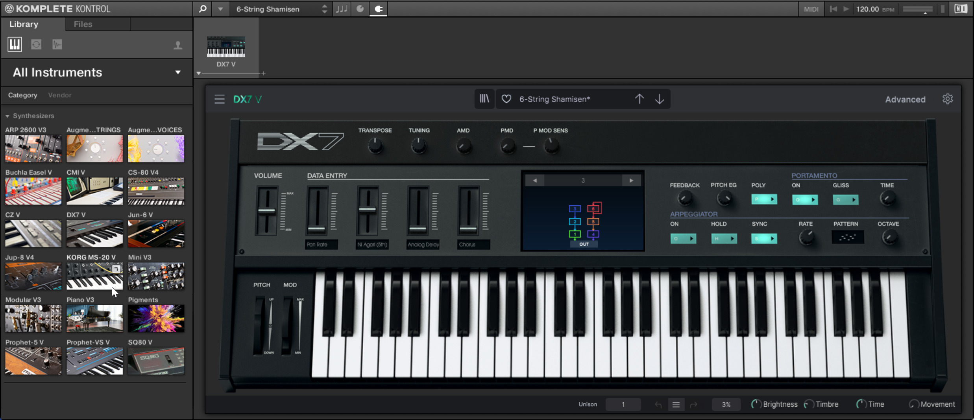The image size is (974, 420).
Task: Collapse the Synthesizers section
Action: (7, 116)
